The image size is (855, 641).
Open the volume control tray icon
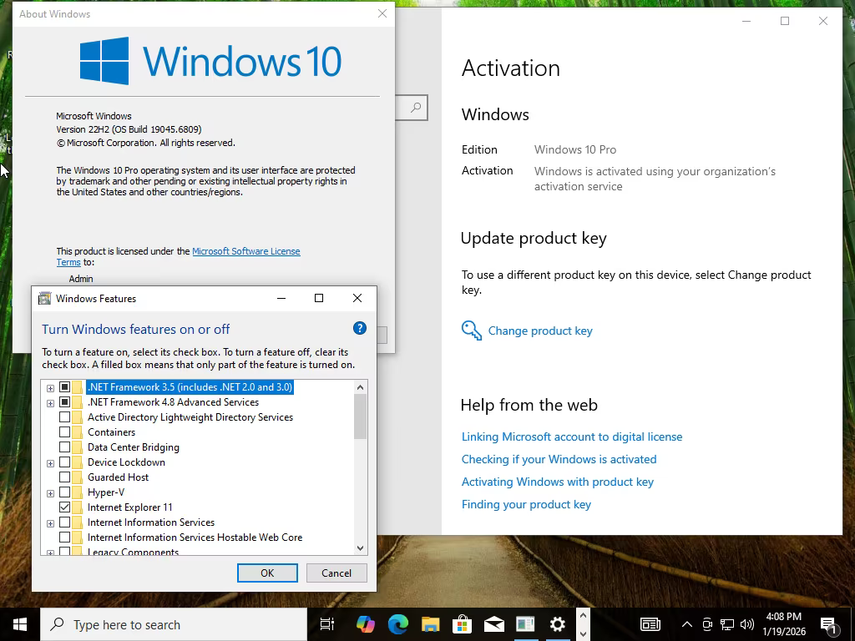[x=747, y=624]
